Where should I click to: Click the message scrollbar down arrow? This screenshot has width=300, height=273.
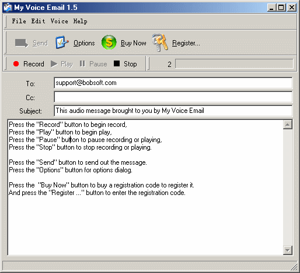[288, 250]
